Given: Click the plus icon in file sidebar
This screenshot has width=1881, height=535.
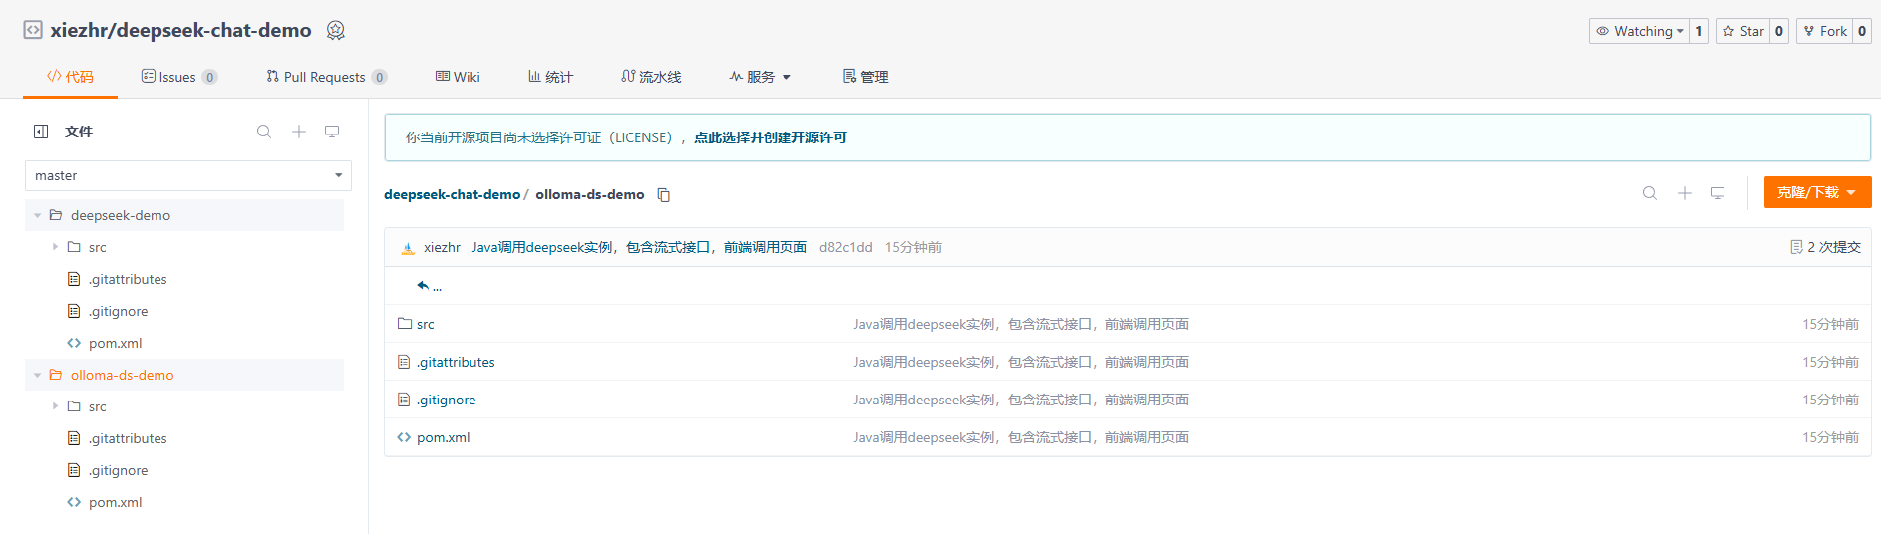Looking at the screenshot, I should (298, 132).
